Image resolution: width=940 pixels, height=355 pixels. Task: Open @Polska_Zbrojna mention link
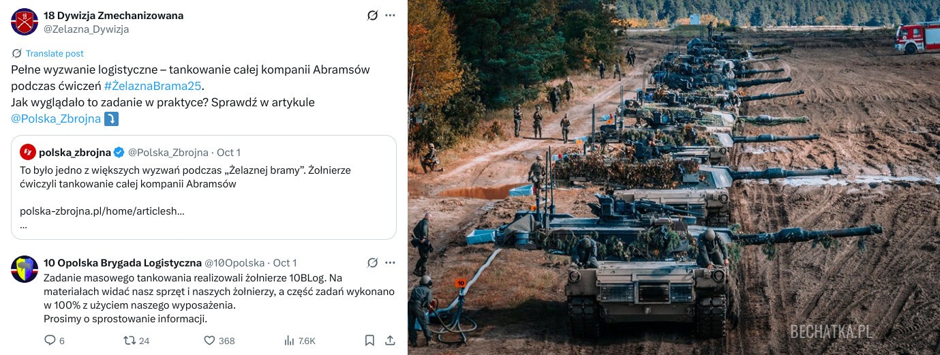[56, 119]
